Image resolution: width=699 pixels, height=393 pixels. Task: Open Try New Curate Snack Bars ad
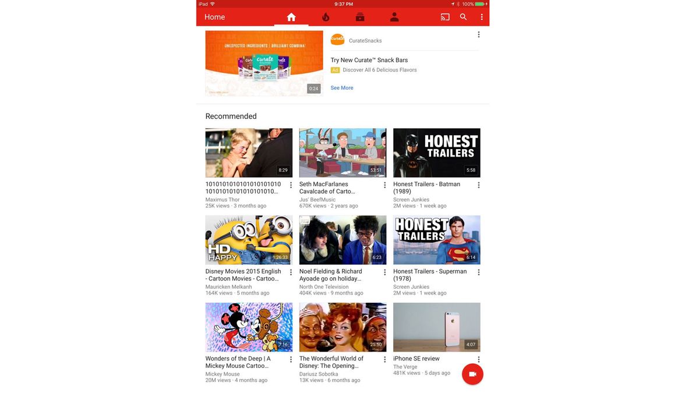(x=369, y=59)
